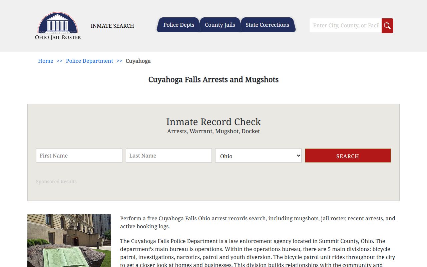Click the paragraph starting 'Perform a free Cuyahoga Falls'
427x267 pixels.
258,222
